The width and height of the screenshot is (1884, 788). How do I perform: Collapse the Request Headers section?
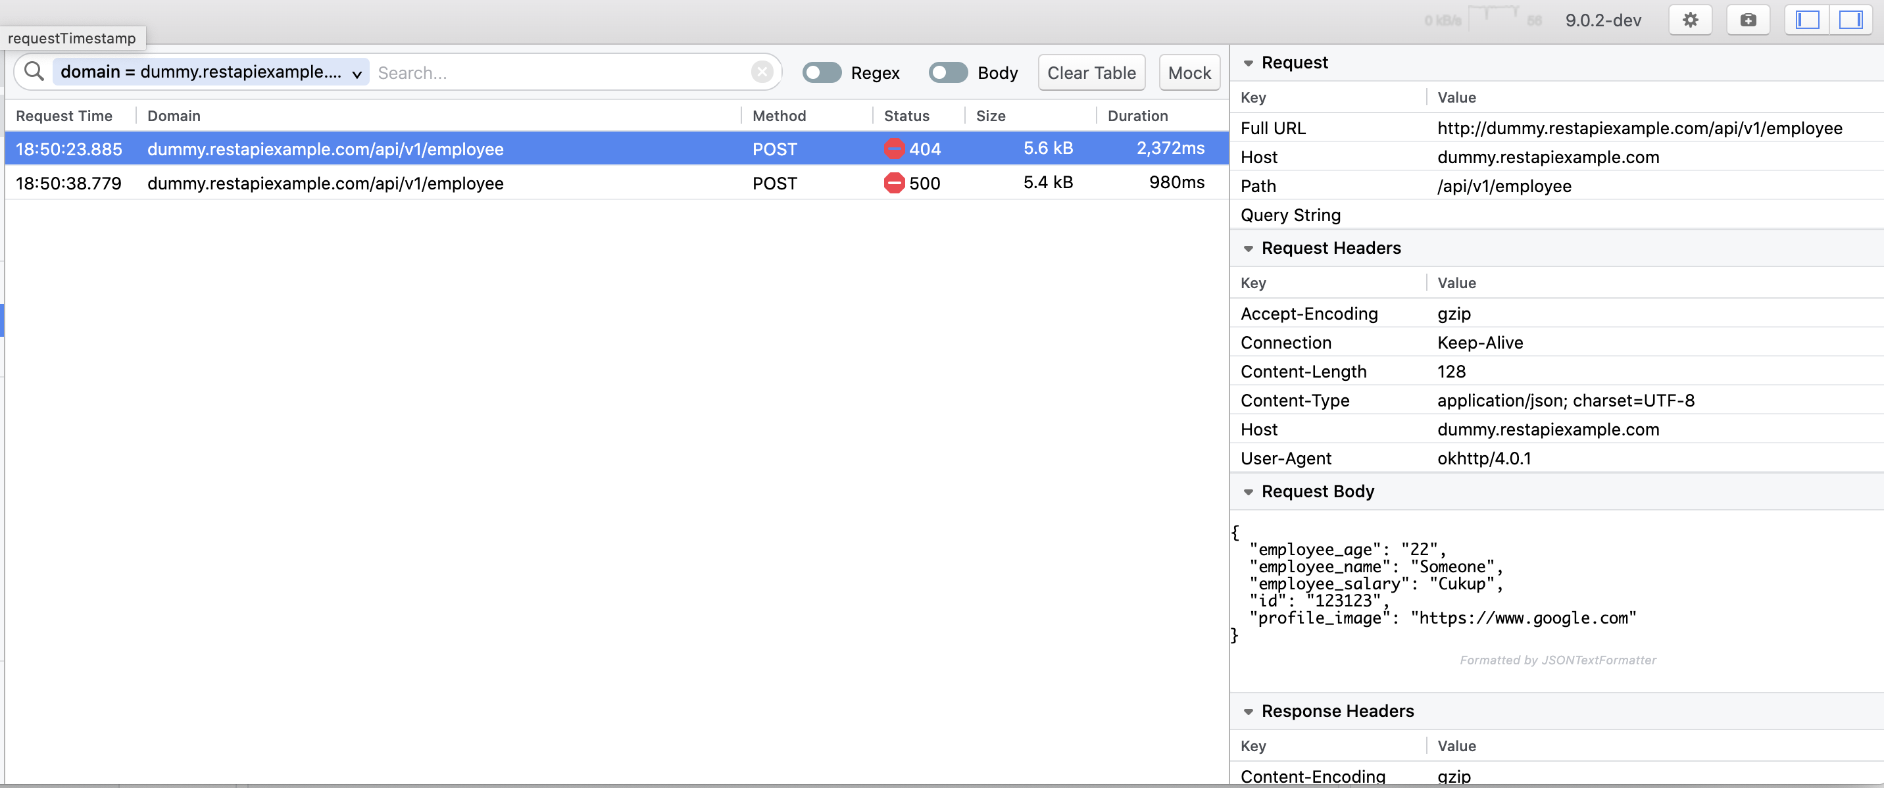tap(1249, 249)
